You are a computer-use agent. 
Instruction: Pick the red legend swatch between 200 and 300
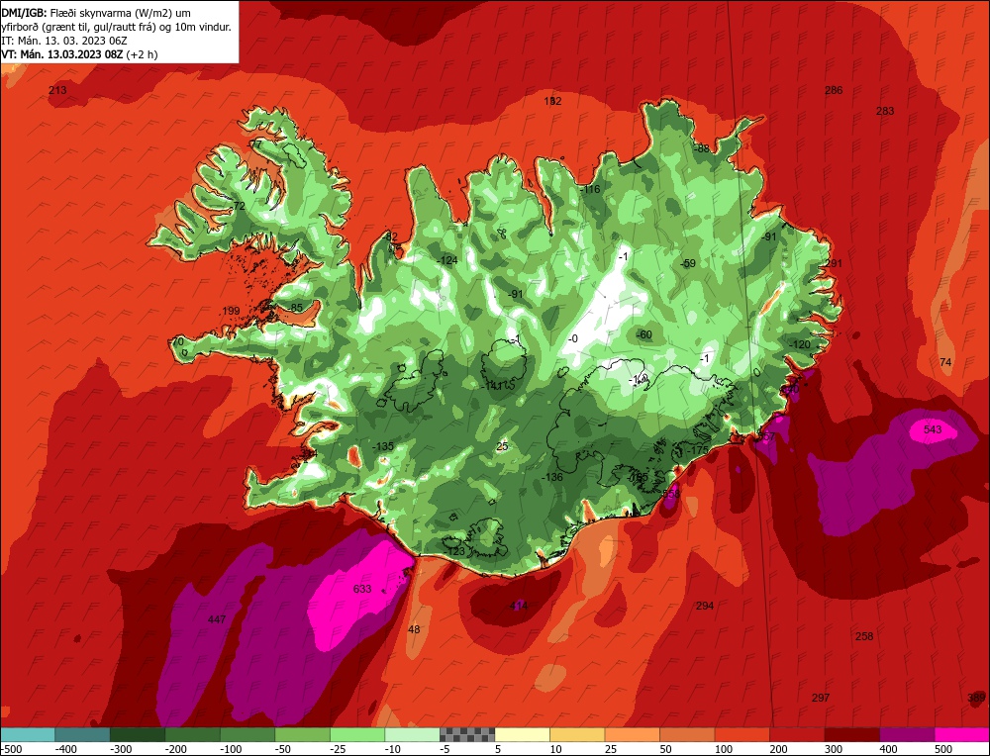[797, 734]
